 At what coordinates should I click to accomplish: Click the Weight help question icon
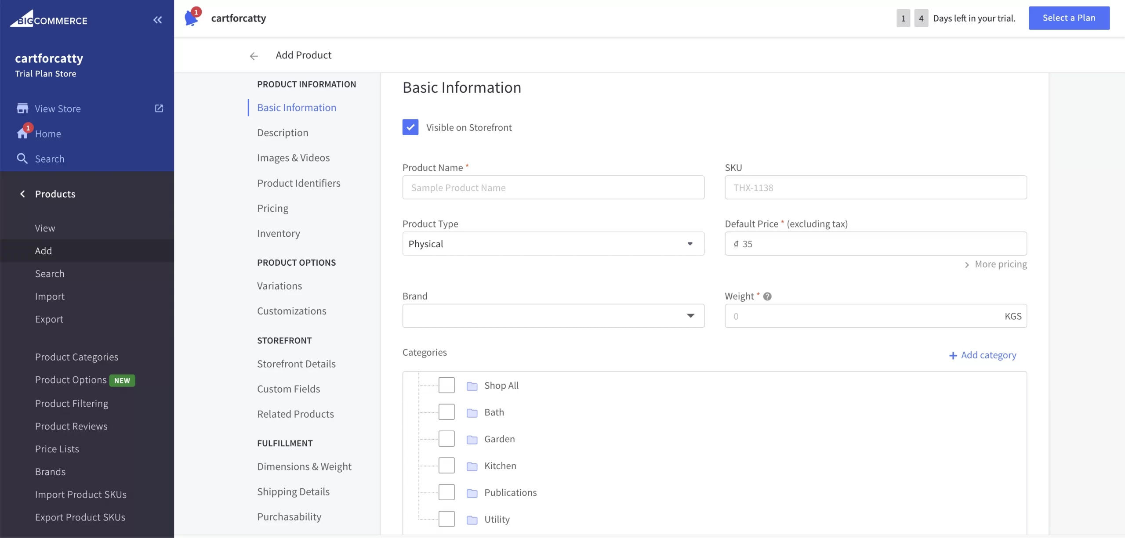767,296
